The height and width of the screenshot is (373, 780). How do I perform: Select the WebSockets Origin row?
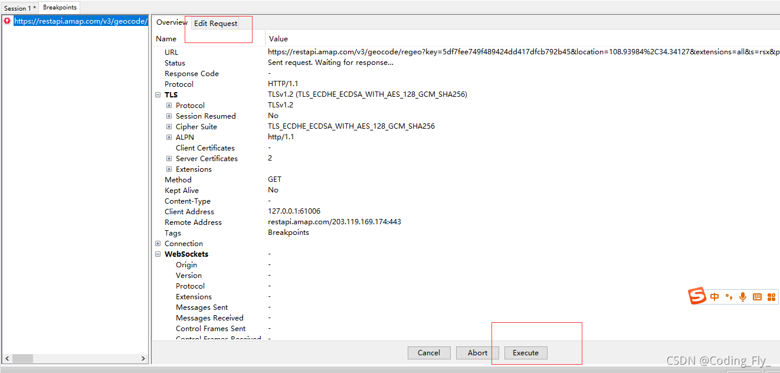coord(466,265)
